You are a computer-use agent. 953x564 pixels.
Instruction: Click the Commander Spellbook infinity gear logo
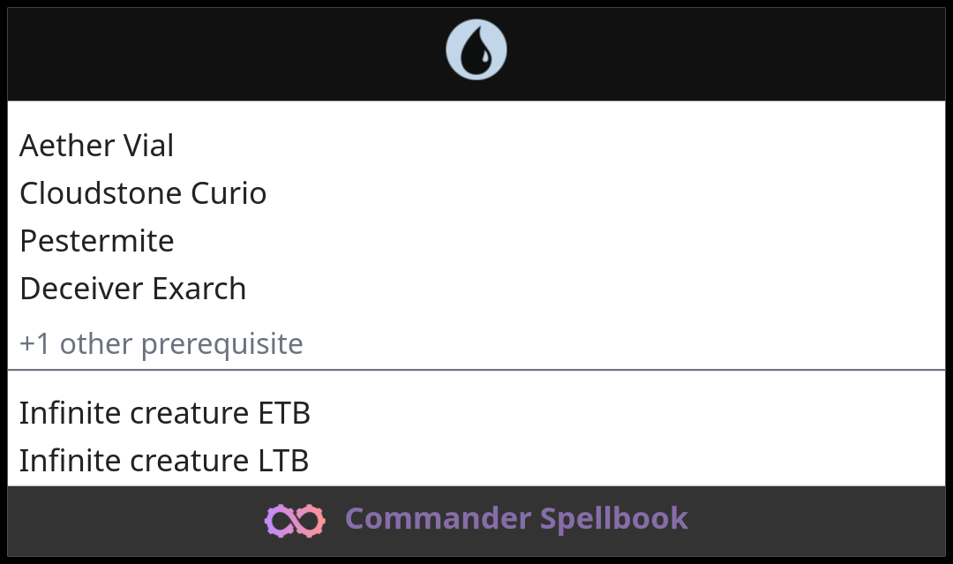(295, 520)
